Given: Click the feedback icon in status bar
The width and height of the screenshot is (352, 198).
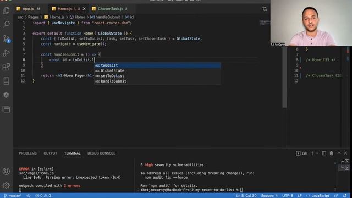Looking at the screenshot, I should 336,196.
